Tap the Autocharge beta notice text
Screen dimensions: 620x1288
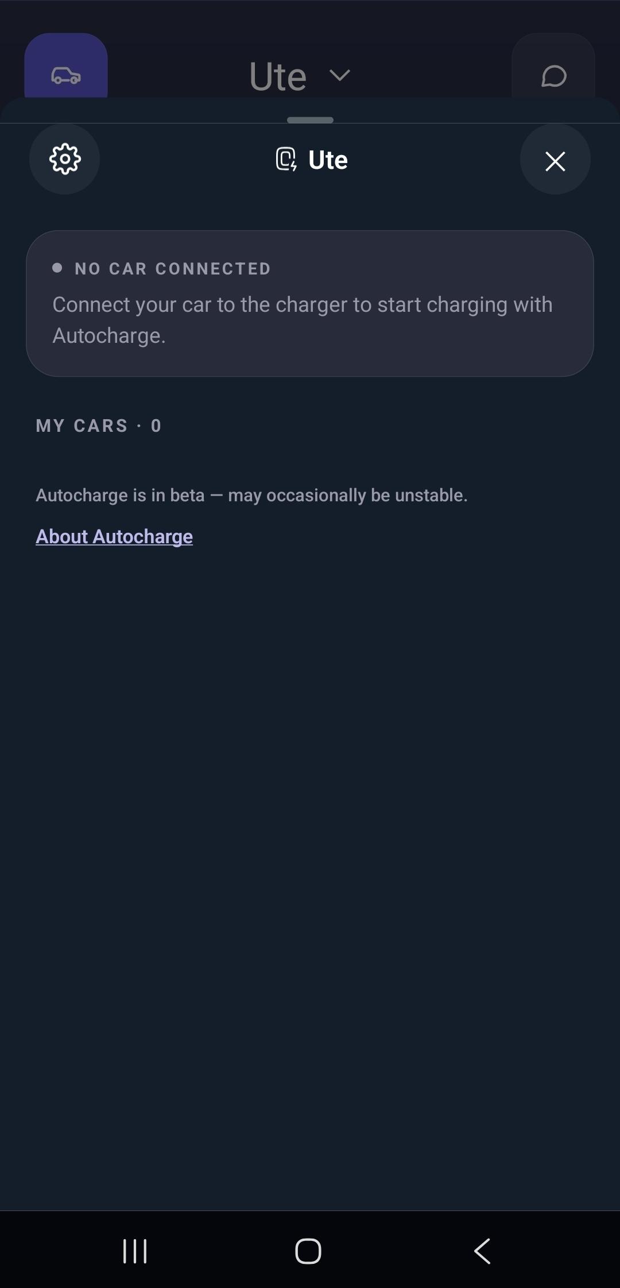click(x=251, y=495)
